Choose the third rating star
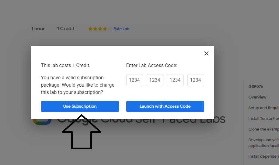This screenshot has width=279, height=165. tap(100, 29)
